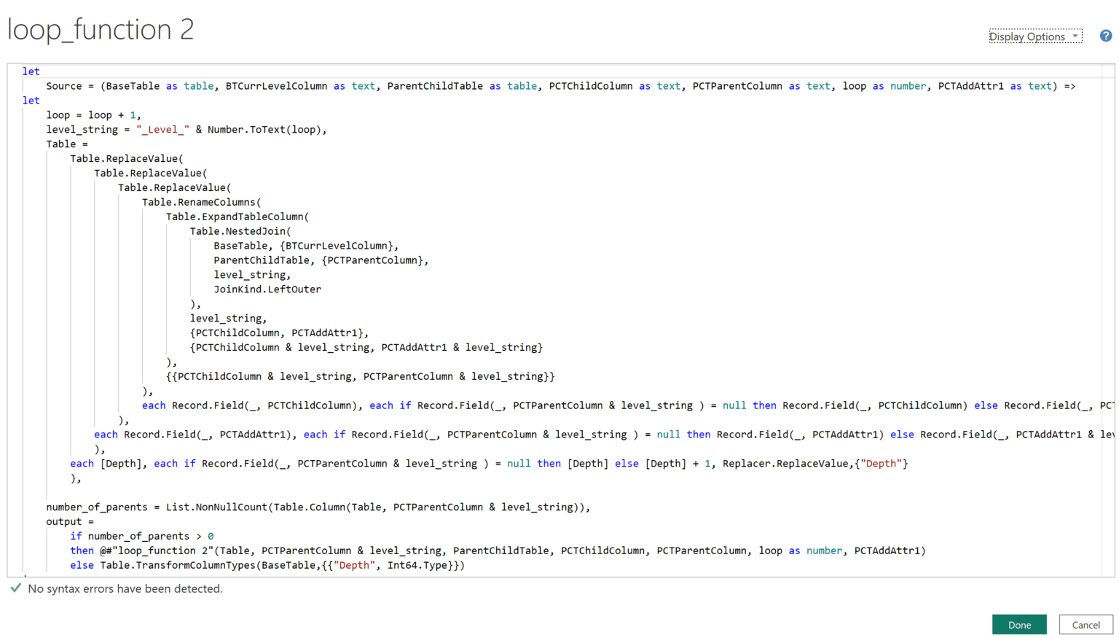The height and width of the screenshot is (638, 1119).
Task: Click the loop_function 2 title heading
Action: [x=100, y=29]
